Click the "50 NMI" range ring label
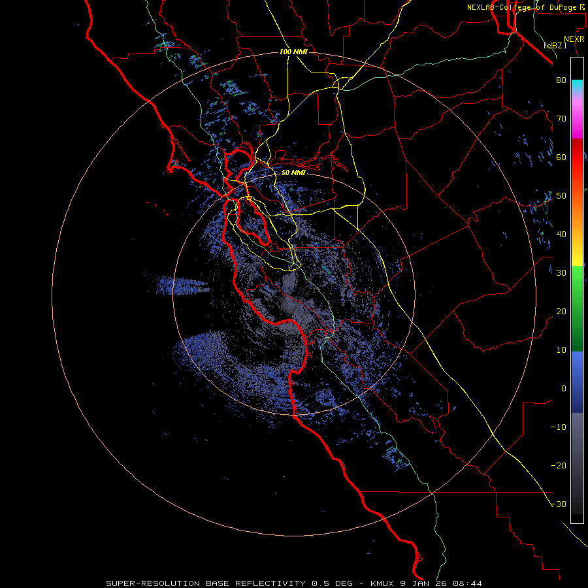 click(293, 173)
